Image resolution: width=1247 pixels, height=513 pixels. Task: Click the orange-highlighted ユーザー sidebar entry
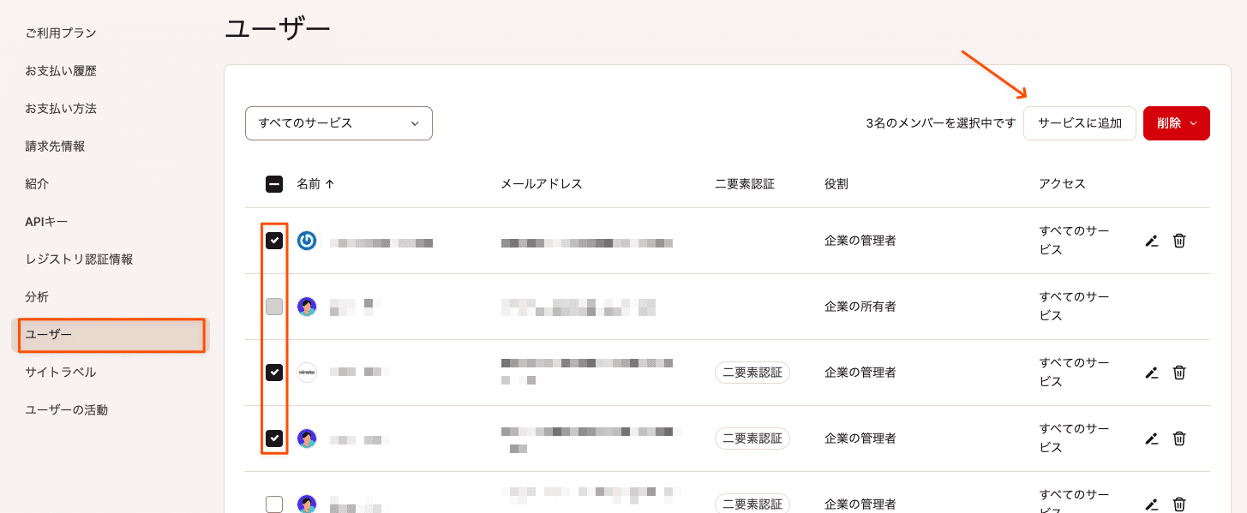111,335
